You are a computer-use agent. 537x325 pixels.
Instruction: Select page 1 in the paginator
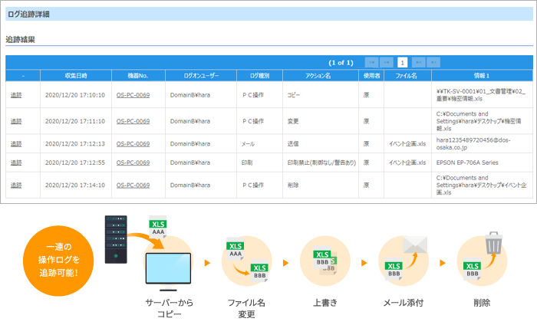coord(403,62)
